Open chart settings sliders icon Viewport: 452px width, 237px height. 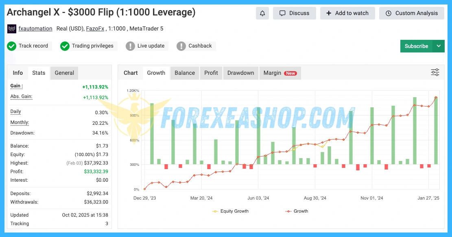(435, 72)
